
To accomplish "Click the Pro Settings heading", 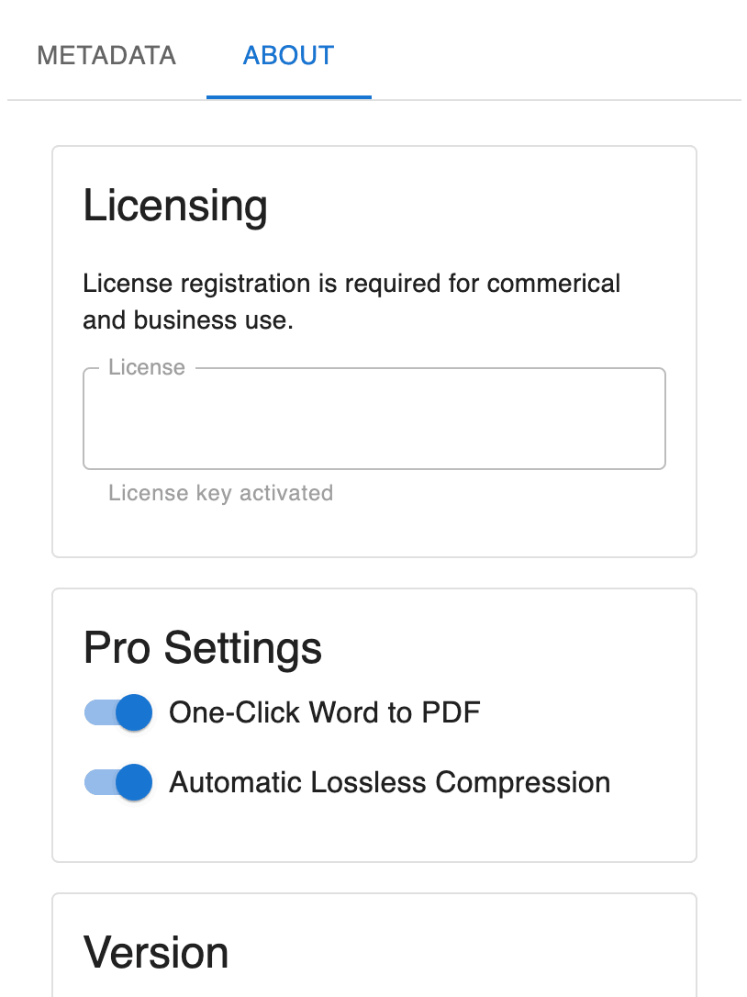I will point(203,648).
